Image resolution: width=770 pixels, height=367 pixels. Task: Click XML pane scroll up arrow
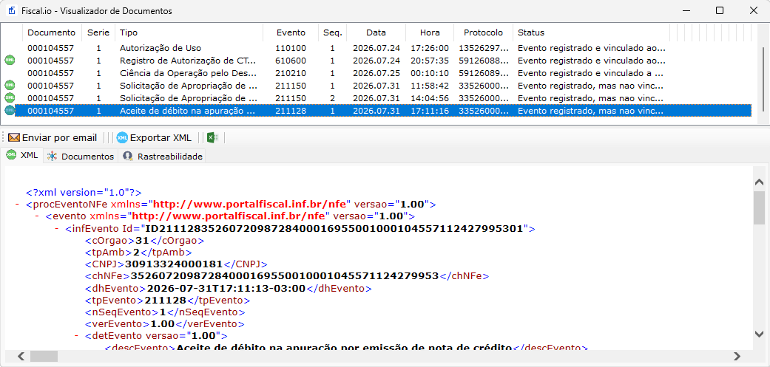point(759,182)
